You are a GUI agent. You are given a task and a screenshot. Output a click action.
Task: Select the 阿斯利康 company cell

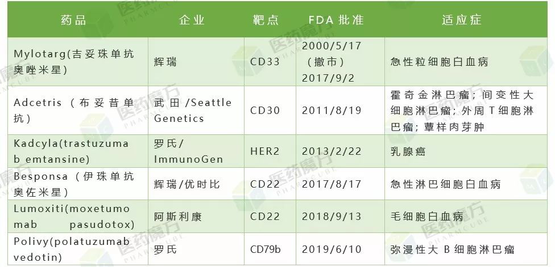coord(196,216)
